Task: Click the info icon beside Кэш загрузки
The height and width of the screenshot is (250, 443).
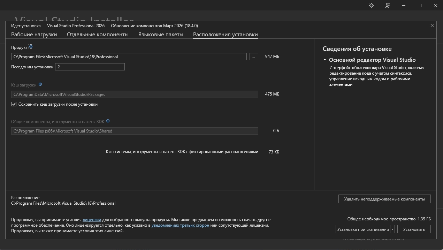Action: [40, 84]
